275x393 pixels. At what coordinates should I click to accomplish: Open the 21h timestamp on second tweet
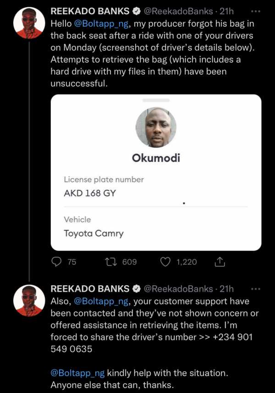226,289
